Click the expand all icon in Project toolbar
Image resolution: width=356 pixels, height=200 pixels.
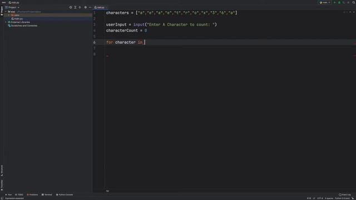[x=75, y=7]
